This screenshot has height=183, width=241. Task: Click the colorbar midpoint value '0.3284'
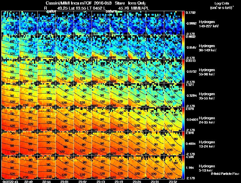(192, 96)
